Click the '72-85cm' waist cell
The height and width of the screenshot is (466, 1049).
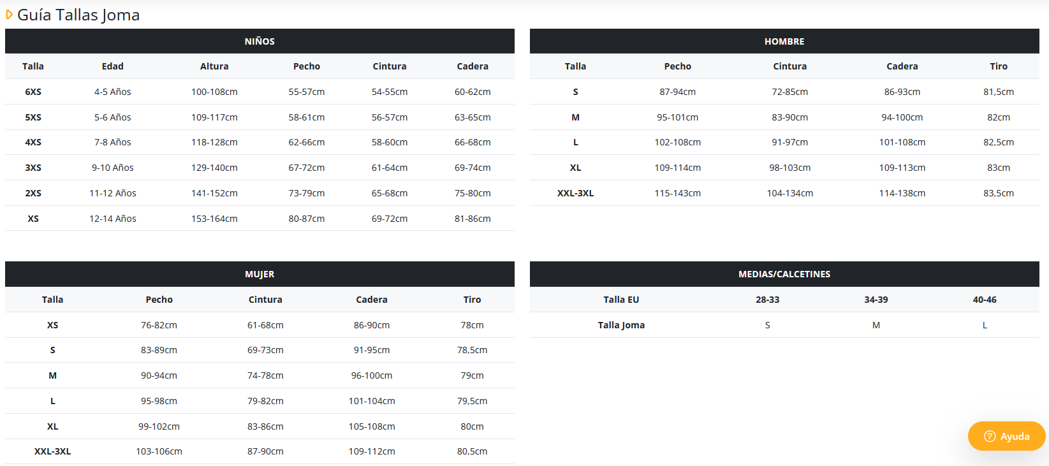point(789,92)
